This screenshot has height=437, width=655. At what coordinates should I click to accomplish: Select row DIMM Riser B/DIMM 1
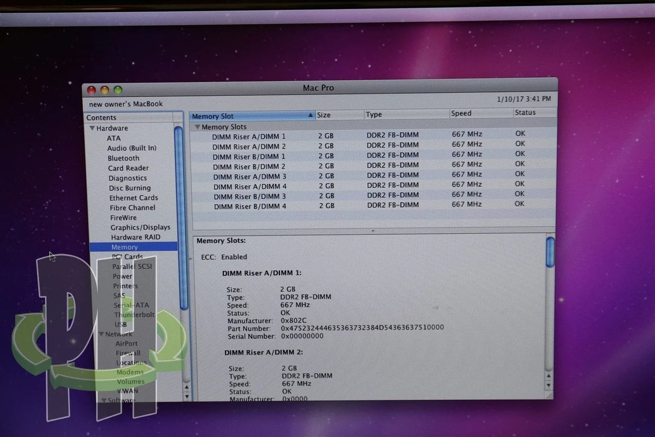pyautogui.click(x=373, y=156)
